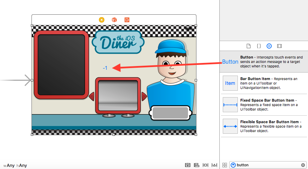
Task: Select the gray monitor screen image
Action: 118,95
